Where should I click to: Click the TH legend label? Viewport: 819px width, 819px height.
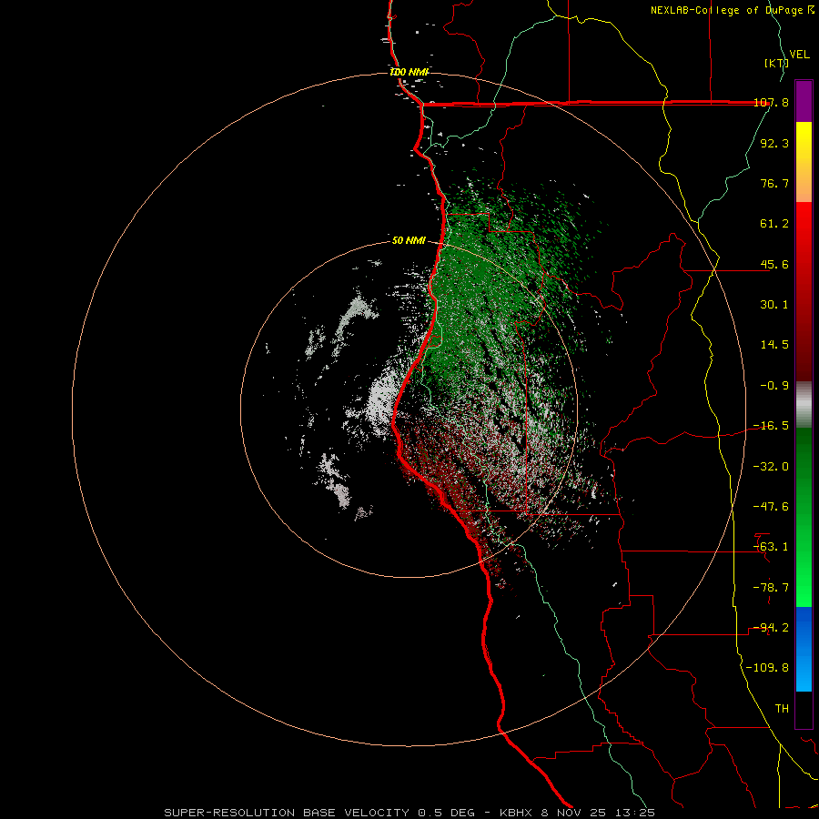782,709
